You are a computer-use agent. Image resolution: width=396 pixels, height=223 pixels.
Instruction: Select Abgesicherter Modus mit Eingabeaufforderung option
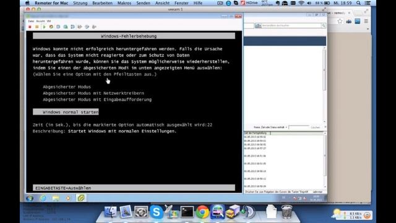pyautogui.click(x=97, y=100)
